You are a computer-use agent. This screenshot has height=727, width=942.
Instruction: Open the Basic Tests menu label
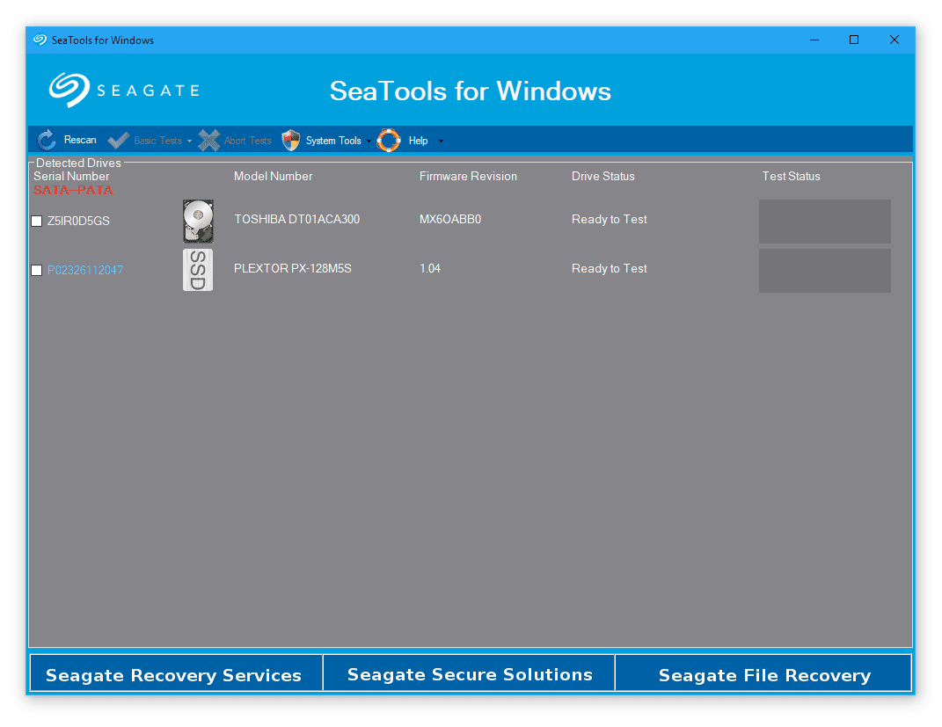coord(157,141)
